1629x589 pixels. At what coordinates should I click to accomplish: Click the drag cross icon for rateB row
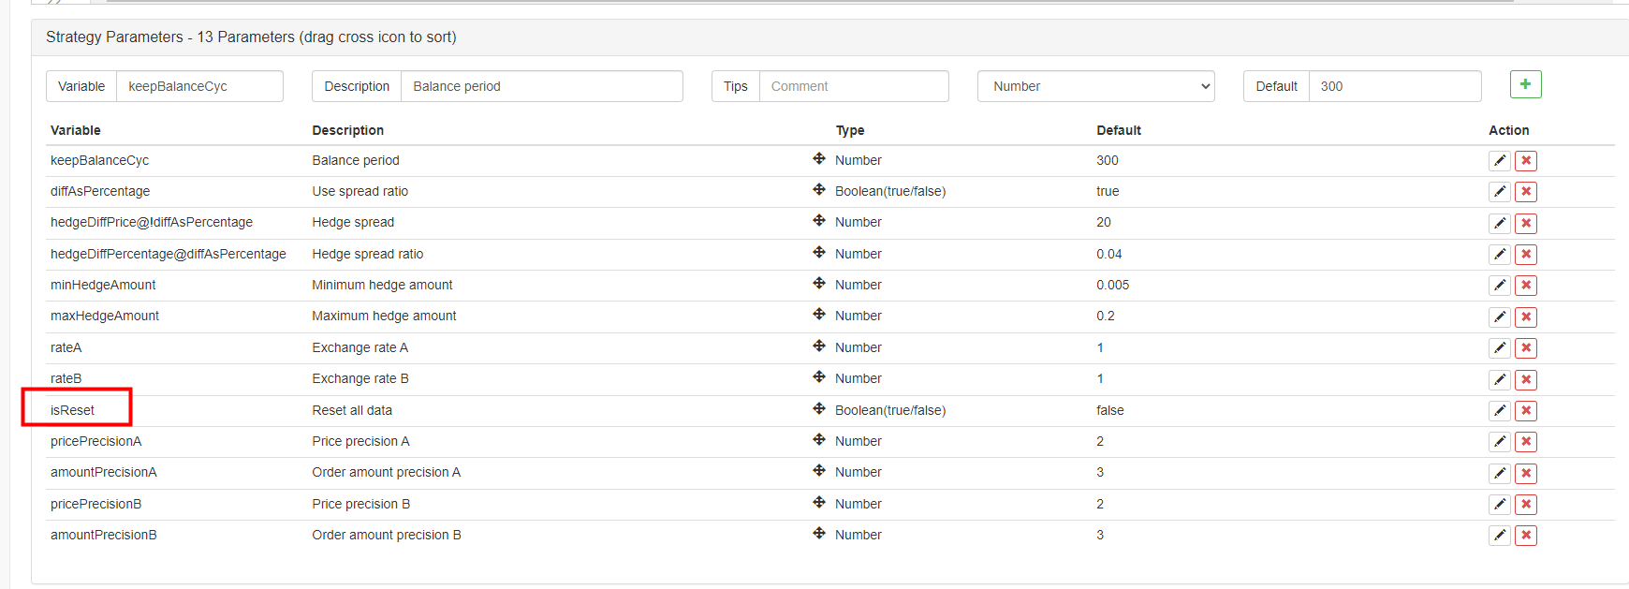819,377
